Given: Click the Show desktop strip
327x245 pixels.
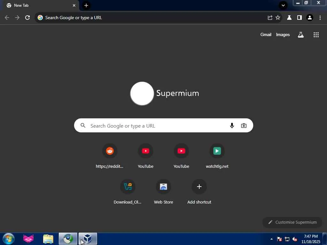Looking at the screenshot, I should (325, 239).
